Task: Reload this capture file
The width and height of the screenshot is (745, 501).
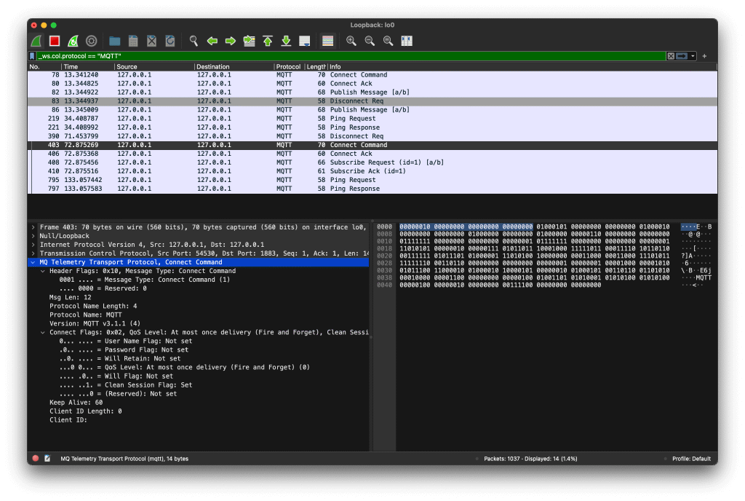Action: pos(170,41)
